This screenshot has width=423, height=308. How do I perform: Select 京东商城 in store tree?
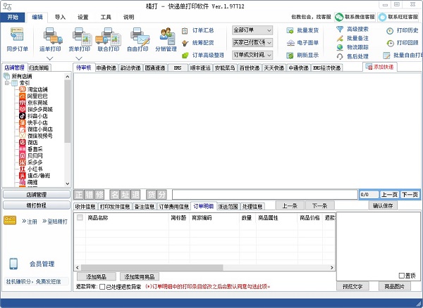[x=37, y=103]
